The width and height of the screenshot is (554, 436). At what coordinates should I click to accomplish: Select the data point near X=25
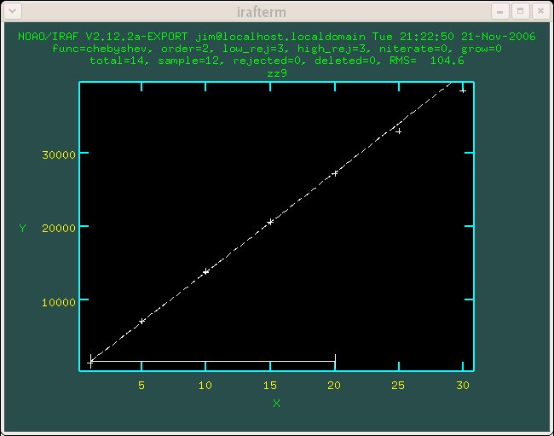(x=398, y=131)
